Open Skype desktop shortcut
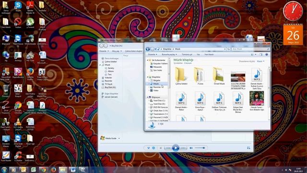 tap(18, 6)
